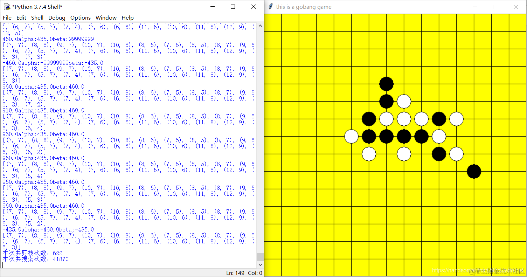Click the topmost black stone on board

[x=387, y=84]
